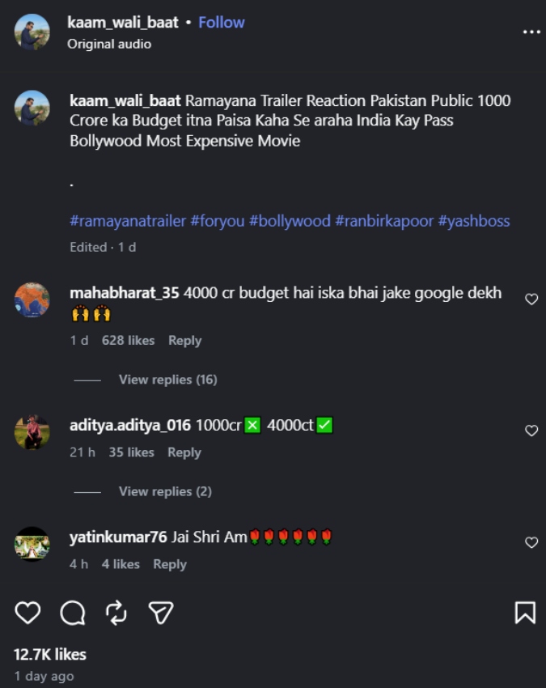Like aditya.aditya_016's comment
The width and height of the screenshot is (546, 688).
click(x=531, y=431)
